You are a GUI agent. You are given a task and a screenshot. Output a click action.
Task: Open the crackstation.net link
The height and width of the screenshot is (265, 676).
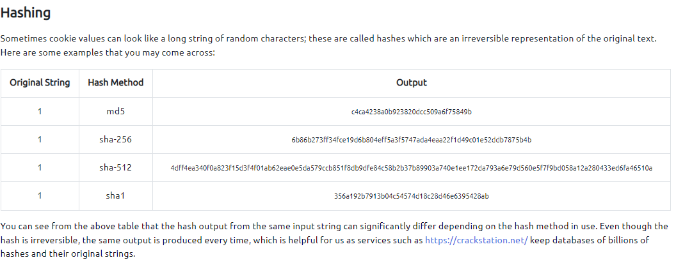(476, 240)
